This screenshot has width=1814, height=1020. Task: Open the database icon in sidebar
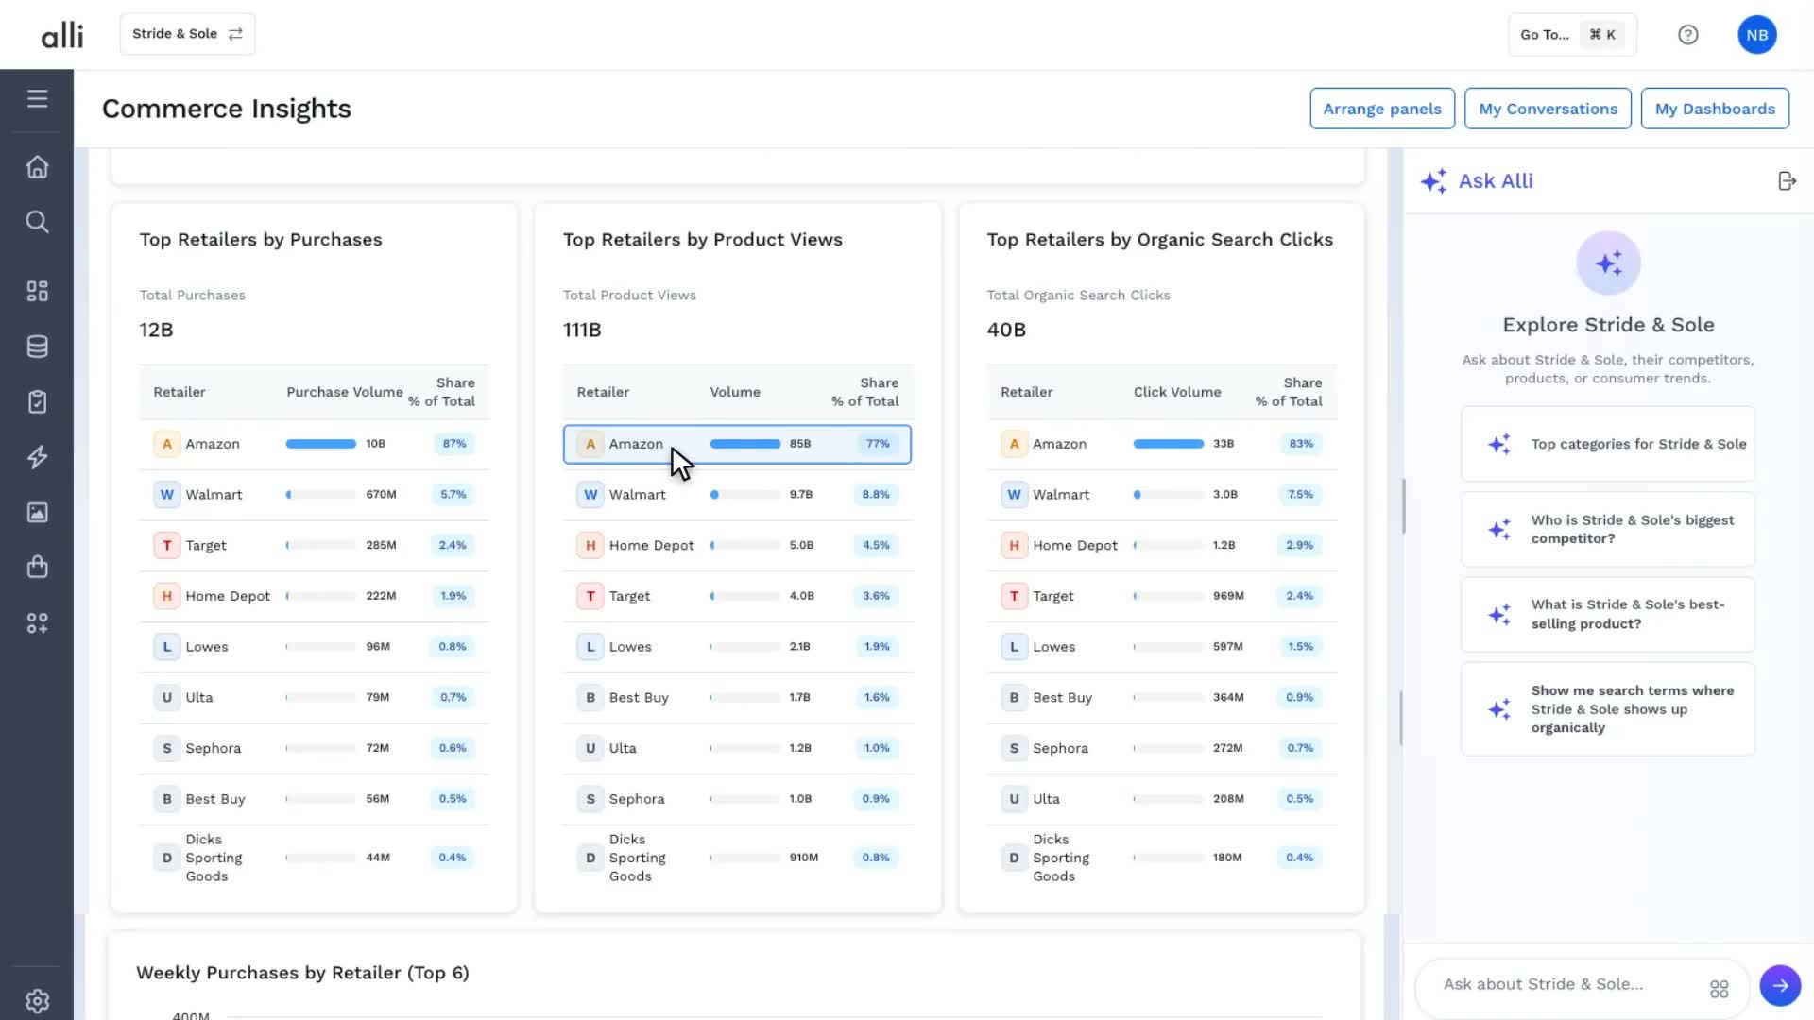tap(37, 347)
